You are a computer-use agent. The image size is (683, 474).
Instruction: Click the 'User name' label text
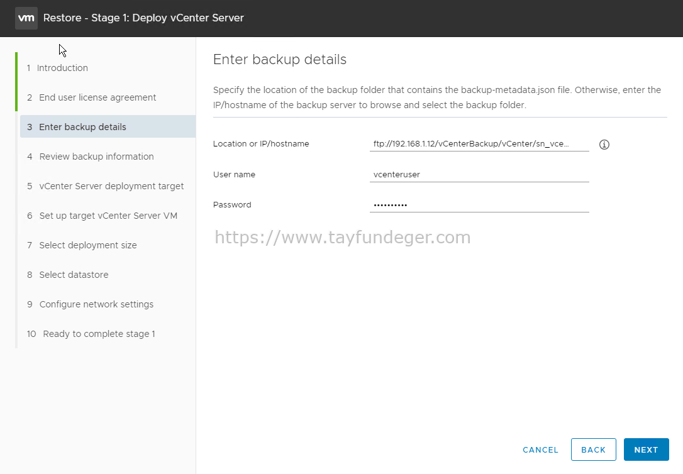234,175
